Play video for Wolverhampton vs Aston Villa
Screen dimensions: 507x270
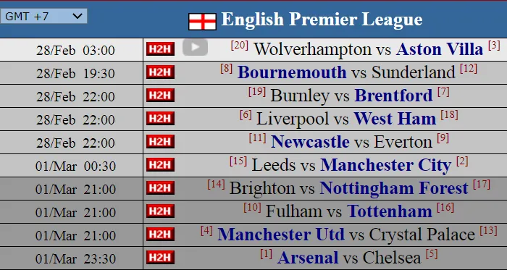coord(195,47)
